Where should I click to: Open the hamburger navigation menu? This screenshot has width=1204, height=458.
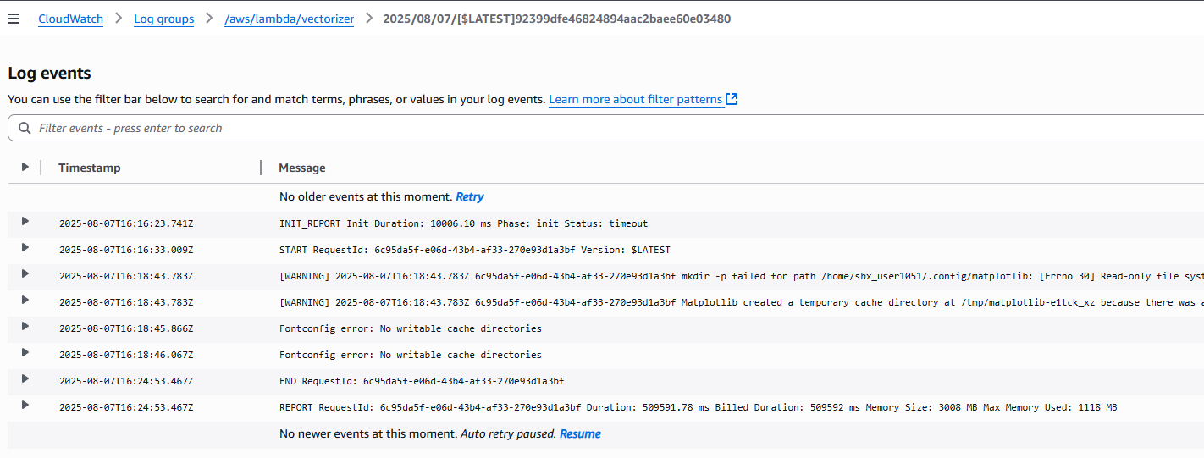(x=14, y=19)
